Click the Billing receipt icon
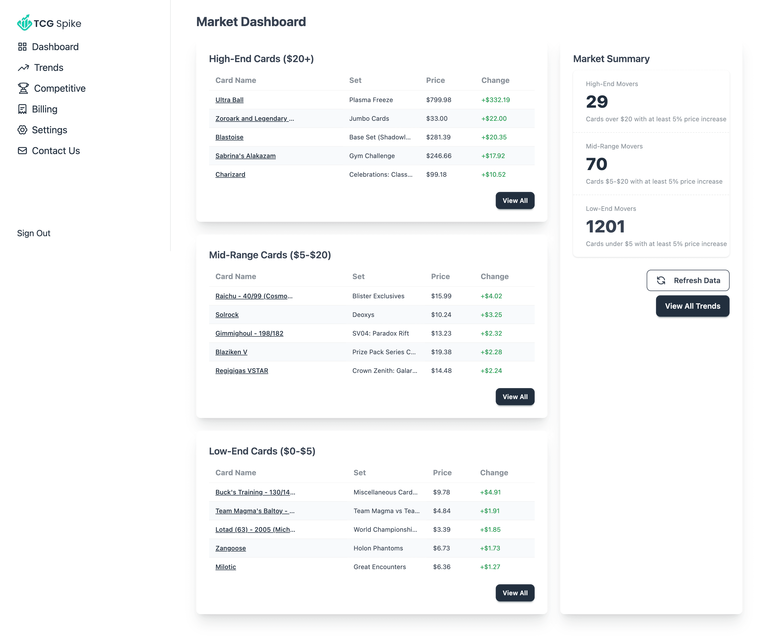The height and width of the screenshot is (644, 768). (22, 109)
